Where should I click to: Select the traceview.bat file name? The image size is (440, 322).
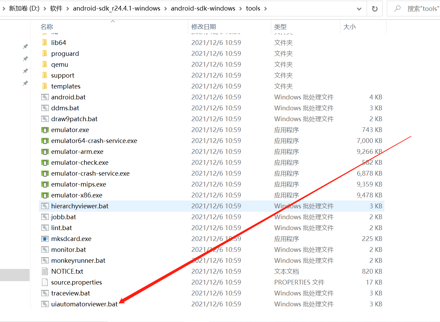[x=71, y=293]
